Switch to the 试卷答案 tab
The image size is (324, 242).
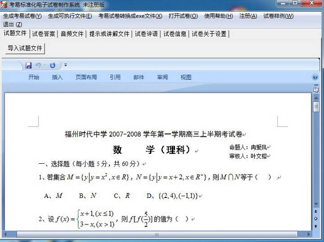coord(44,34)
